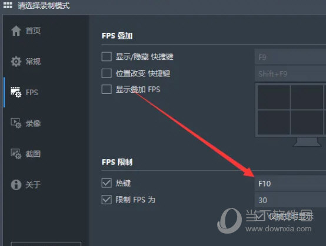Enable 显示/隐藏 快捷键 checkbox
Viewport: 326px width, 246px height.
pos(107,56)
